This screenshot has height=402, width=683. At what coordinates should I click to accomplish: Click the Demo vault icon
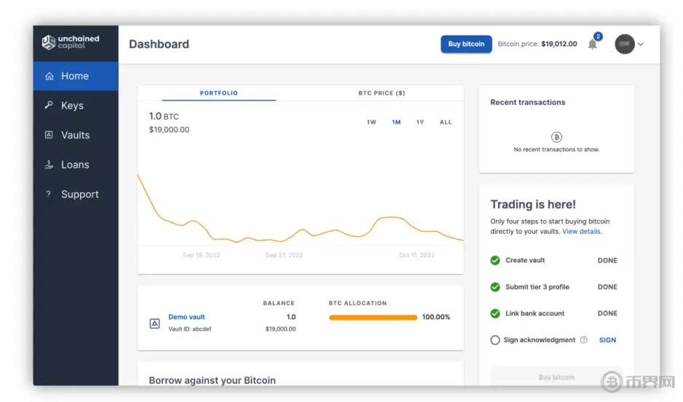click(154, 323)
